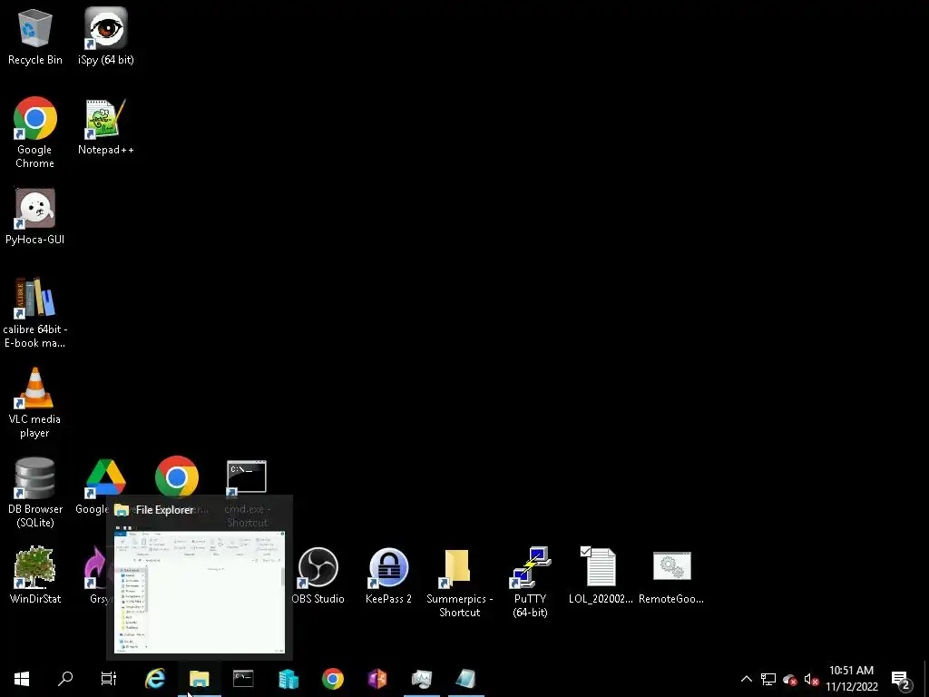The width and height of the screenshot is (929, 697).
Task: Select the OBS Studio desktop shortcut
Action: click(x=318, y=574)
